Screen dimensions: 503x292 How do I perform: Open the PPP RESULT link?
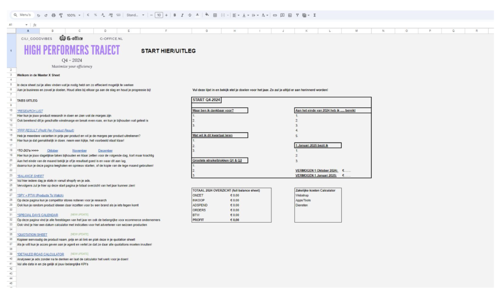tap(46, 131)
